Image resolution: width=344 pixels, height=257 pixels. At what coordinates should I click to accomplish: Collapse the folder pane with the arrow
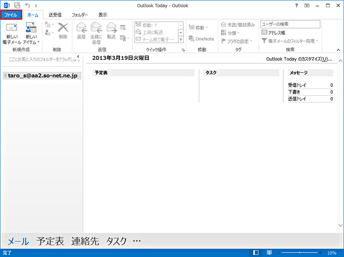pyautogui.click(x=78, y=57)
